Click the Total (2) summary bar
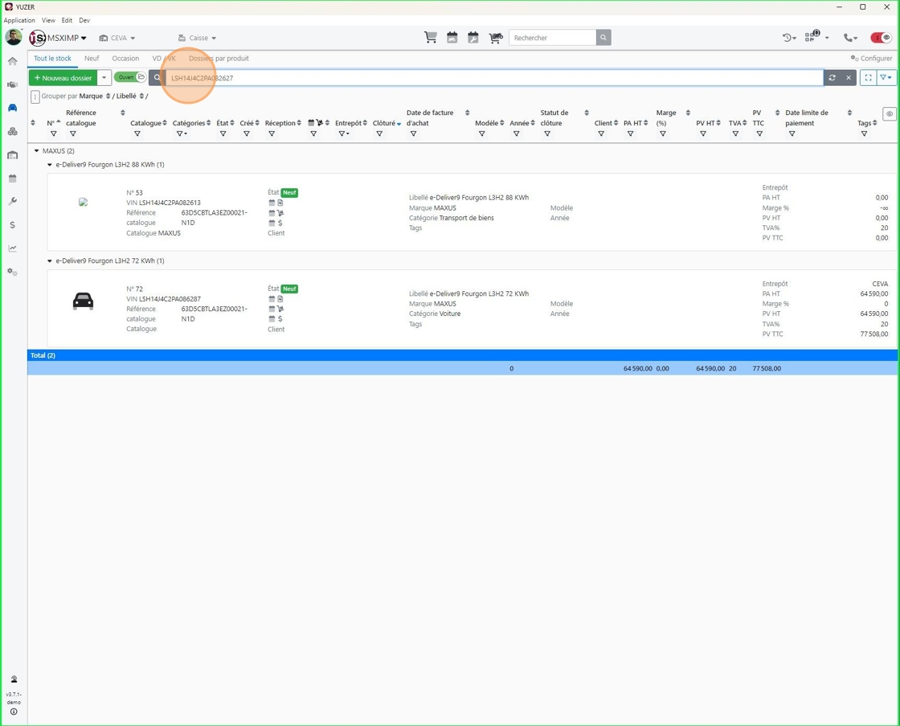Image resolution: width=900 pixels, height=726 pixels. tap(463, 355)
